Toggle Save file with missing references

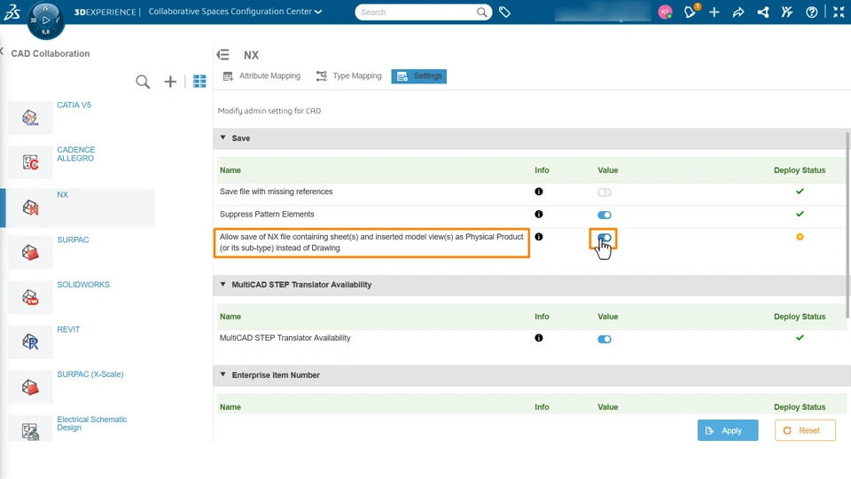click(x=604, y=192)
